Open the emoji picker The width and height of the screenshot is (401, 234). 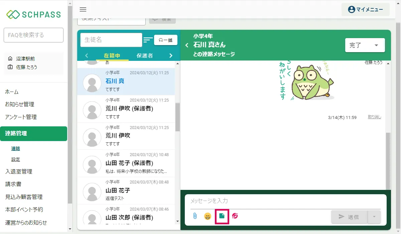tap(208, 216)
